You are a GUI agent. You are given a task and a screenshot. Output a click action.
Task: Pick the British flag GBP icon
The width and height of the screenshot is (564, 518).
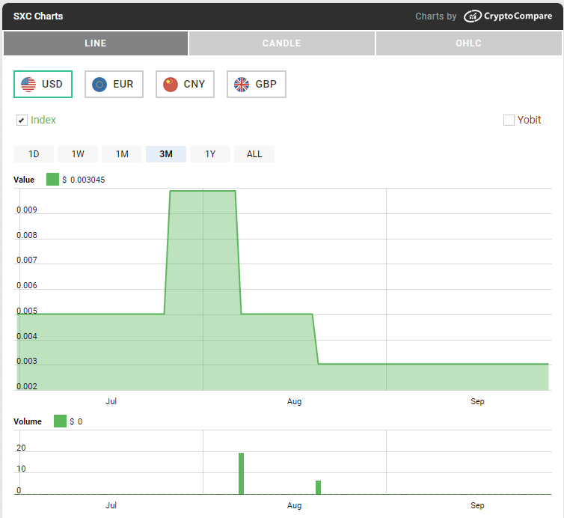click(x=242, y=84)
